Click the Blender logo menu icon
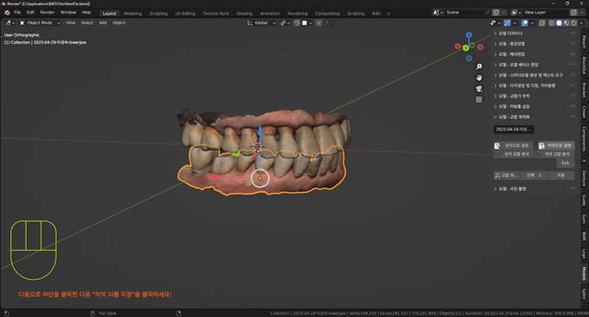Viewport: 589px width, 317px height. [x=7, y=12]
